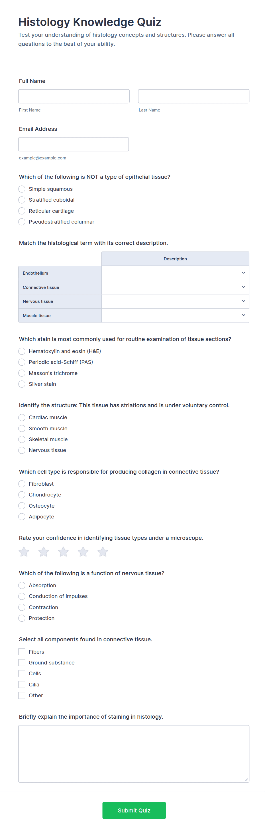Open the Muscle tissue description dropdown

[x=175, y=315]
